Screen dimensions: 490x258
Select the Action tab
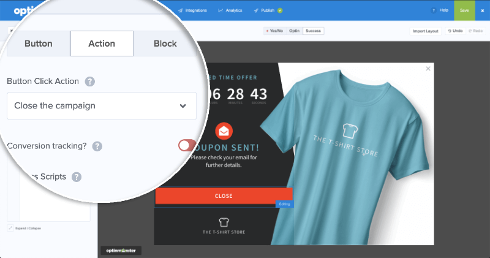coord(102,44)
